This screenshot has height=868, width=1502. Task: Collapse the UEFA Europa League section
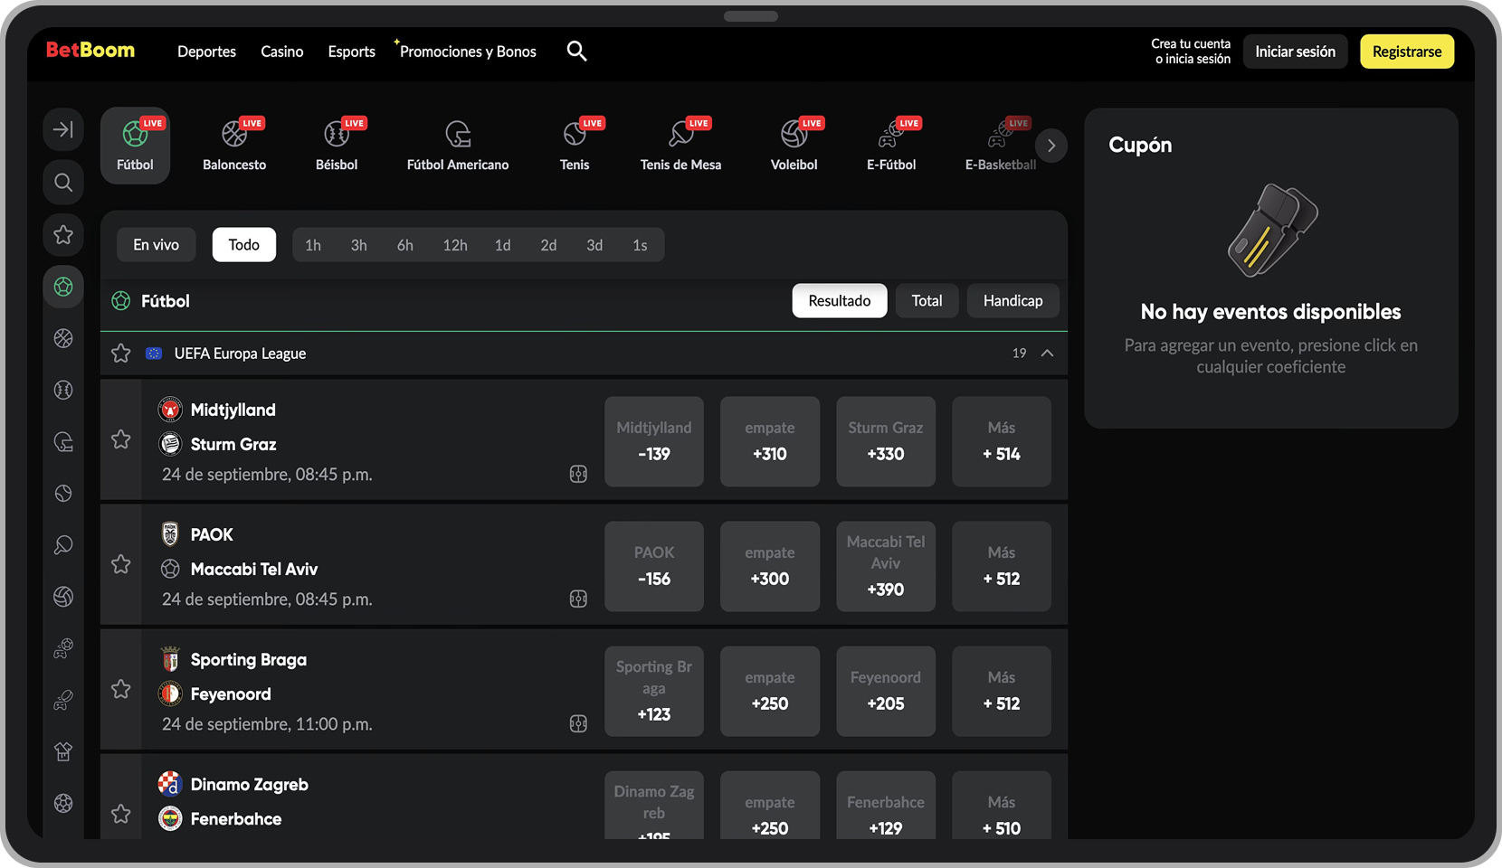click(x=1047, y=354)
